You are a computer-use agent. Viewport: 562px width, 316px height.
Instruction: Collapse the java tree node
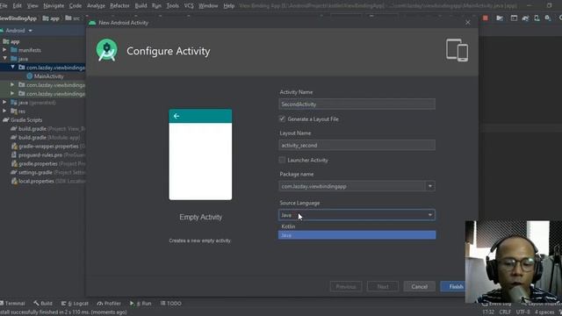tap(4, 59)
